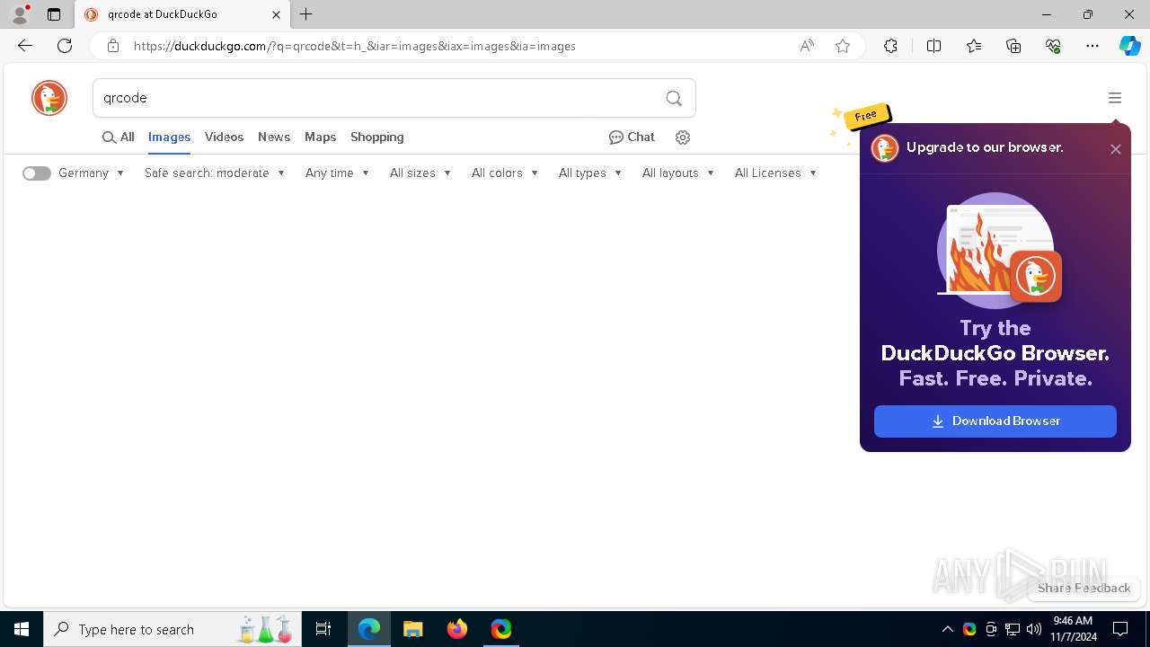Image resolution: width=1150 pixels, height=647 pixels.
Task: Click the qrcode search input field
Action: pos(377,98)
